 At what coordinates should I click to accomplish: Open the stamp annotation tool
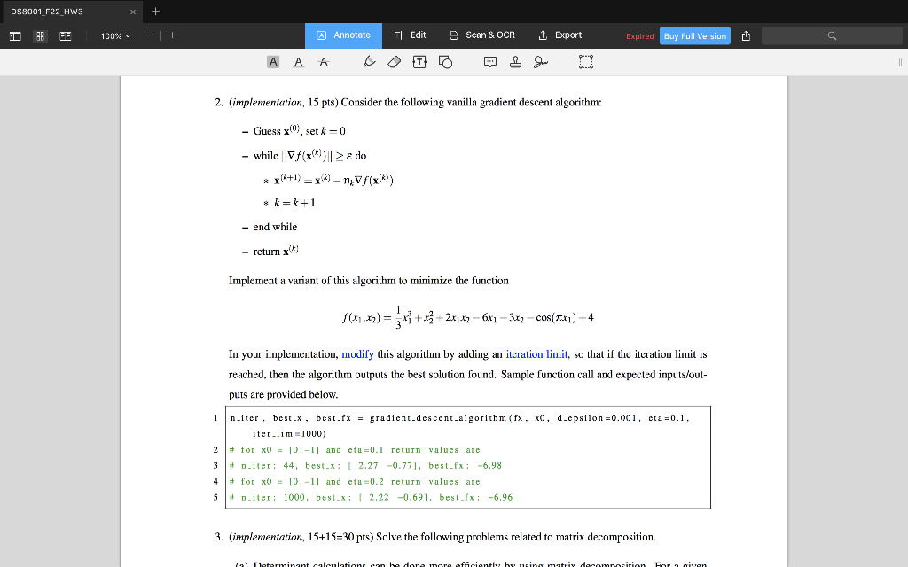pos(514,62)
